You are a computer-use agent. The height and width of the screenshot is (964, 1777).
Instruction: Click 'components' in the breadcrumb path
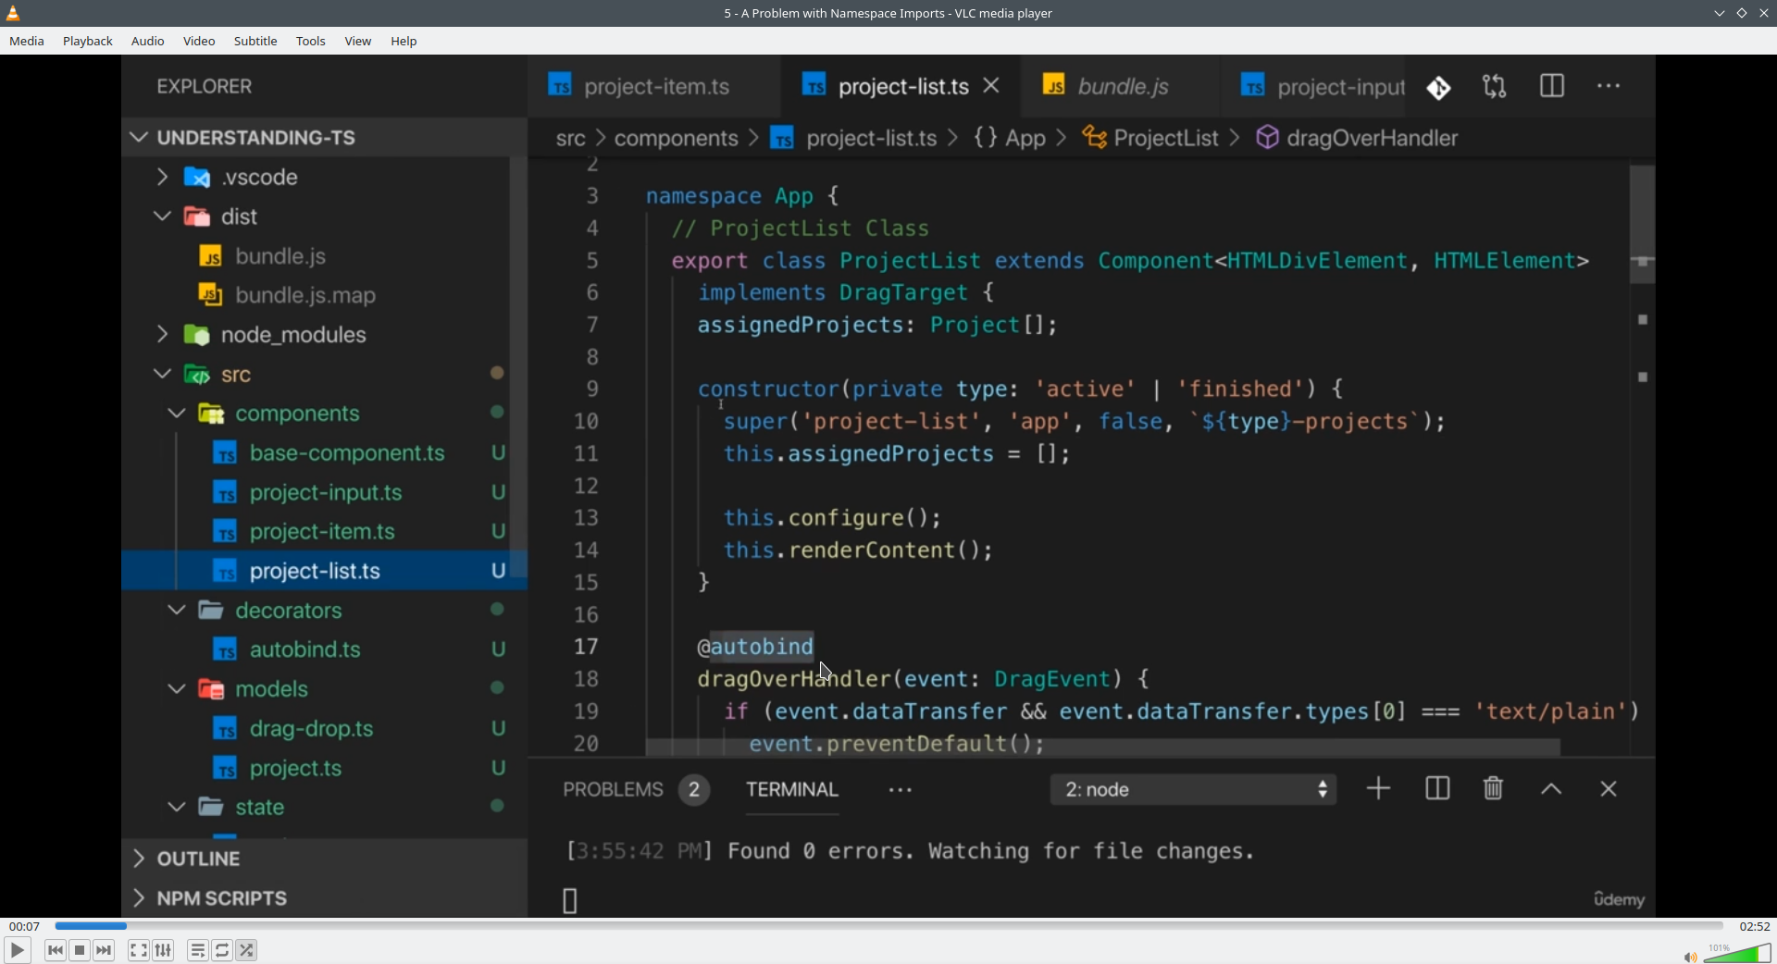coord(677,139)
